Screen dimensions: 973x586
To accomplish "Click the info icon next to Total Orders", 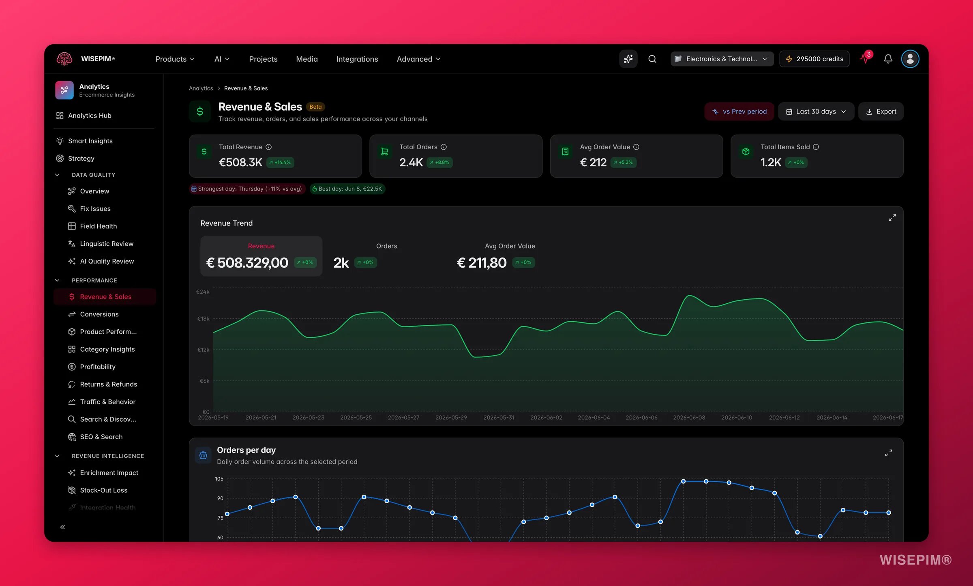I will click(444, 147).
